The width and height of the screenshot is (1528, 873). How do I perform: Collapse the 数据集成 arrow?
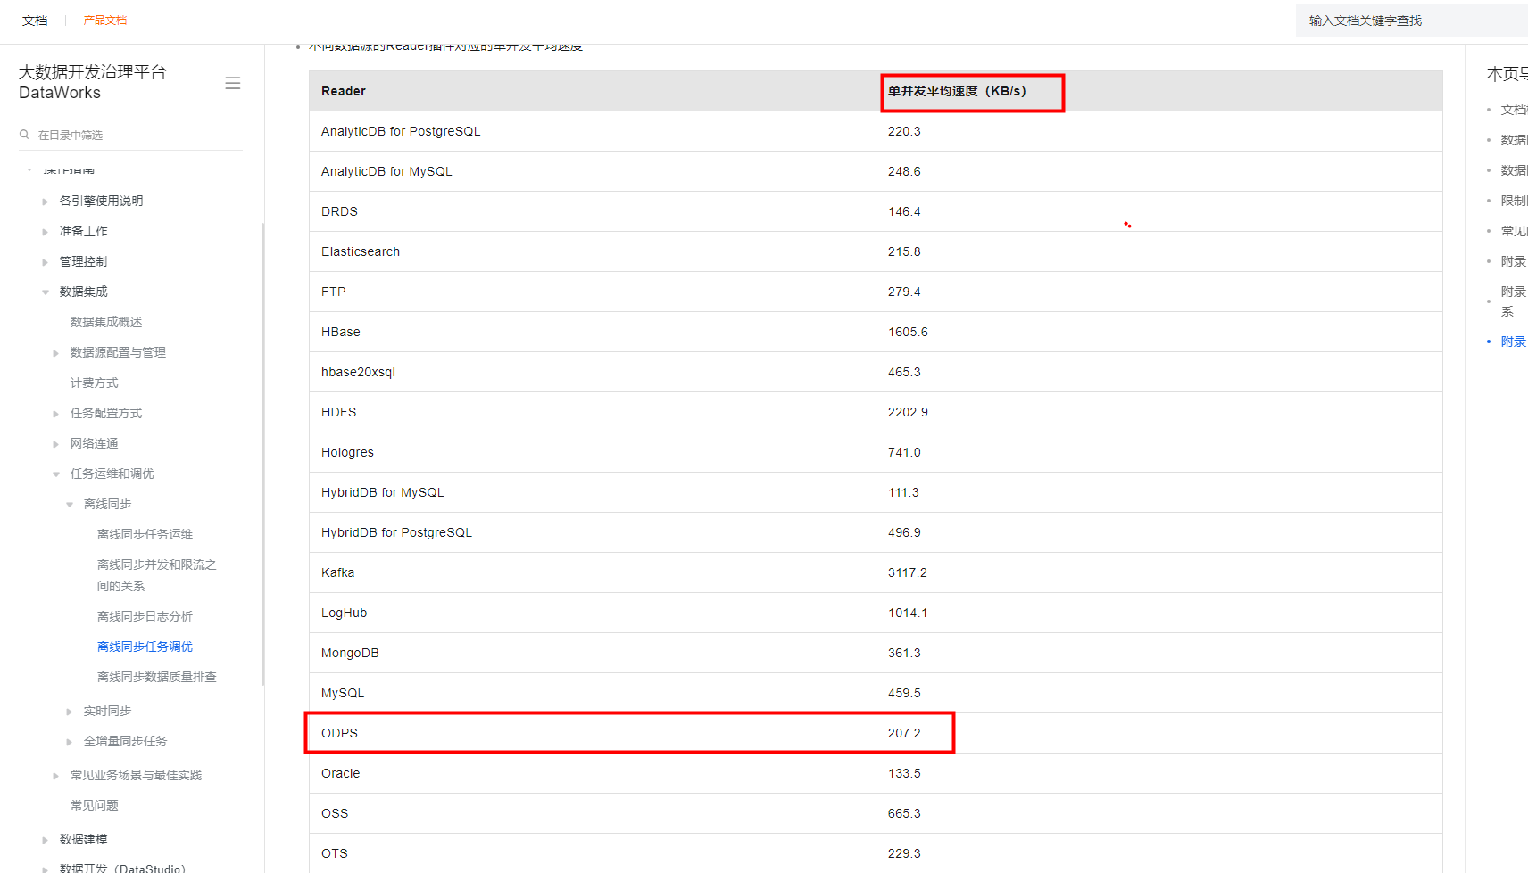tap(46, 292)
